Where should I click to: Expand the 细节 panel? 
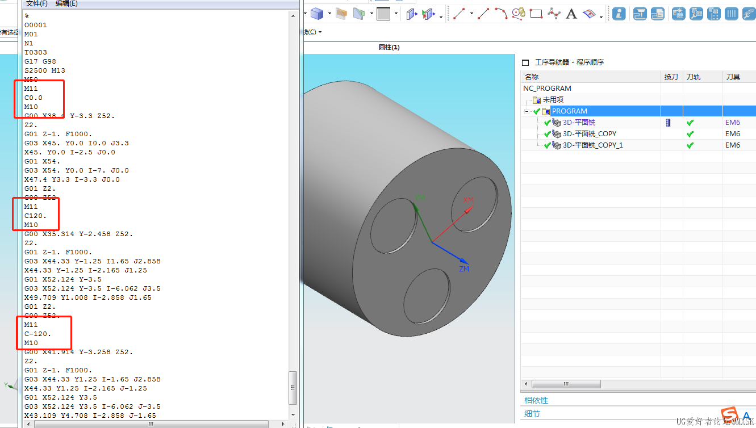click(532, 414)
